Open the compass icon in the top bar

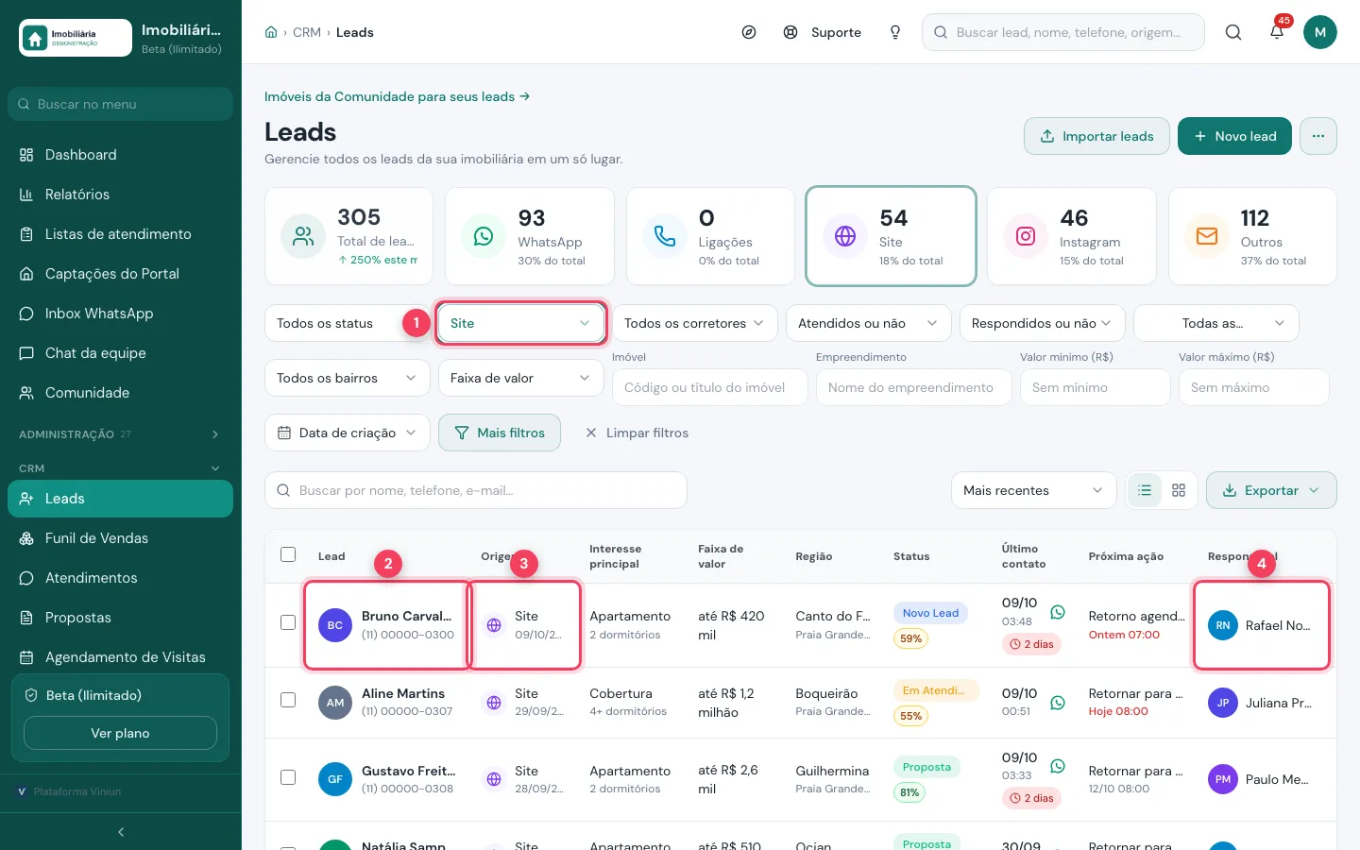(x=749, y=32)
